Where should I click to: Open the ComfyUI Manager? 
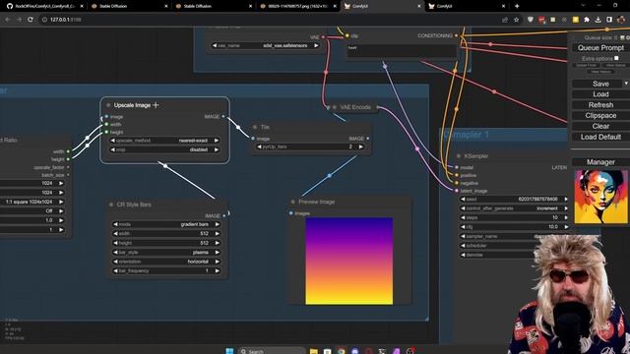600,162
